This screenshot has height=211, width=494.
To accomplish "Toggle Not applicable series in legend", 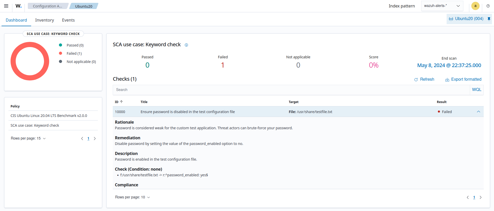I will pos(81,62).
